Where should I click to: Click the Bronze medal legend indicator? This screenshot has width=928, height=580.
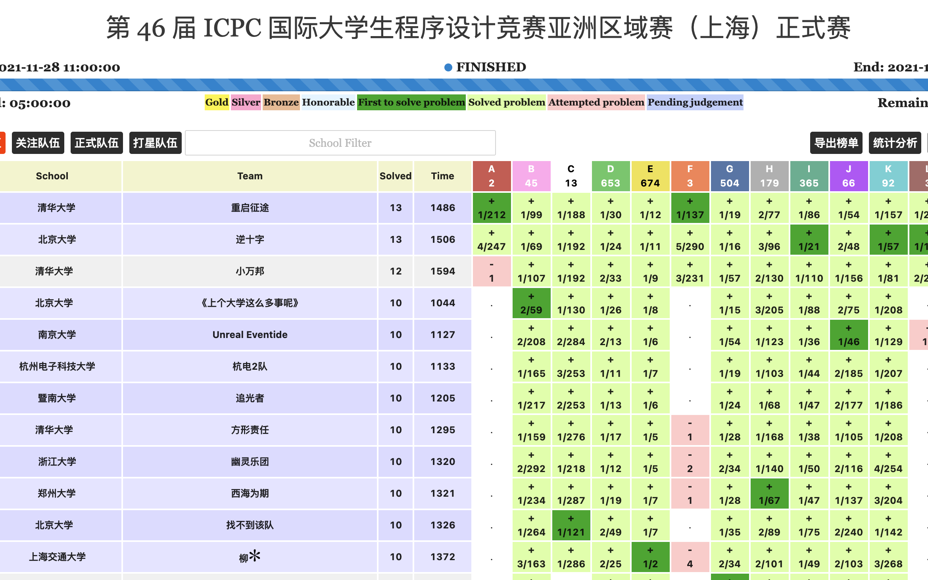point(281,102)
